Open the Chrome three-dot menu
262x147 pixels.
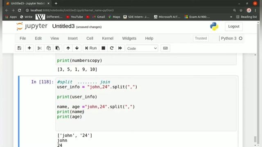click(x=255, y=10)
